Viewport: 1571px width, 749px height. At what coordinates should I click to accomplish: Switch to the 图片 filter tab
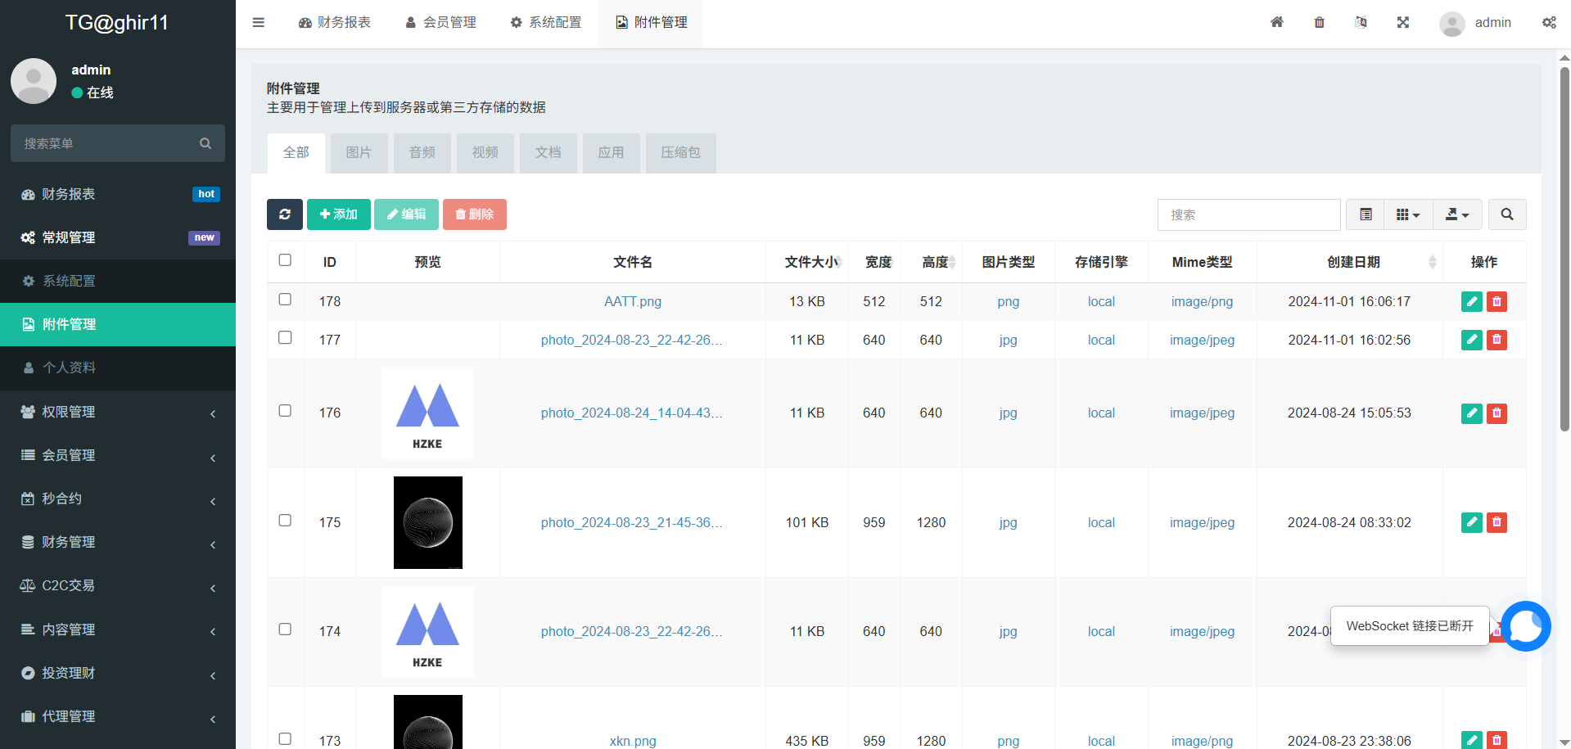coord(359,153)
